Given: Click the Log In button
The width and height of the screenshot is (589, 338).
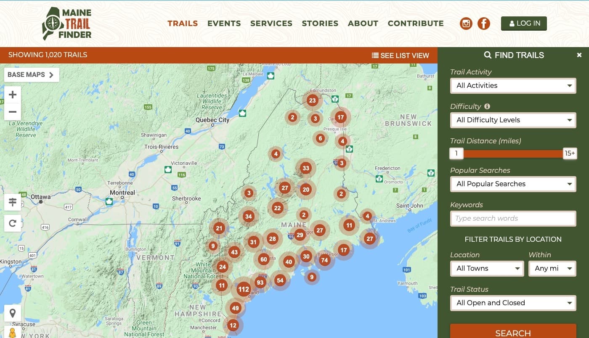Looking at the screenshot, I should click(524, 24).
